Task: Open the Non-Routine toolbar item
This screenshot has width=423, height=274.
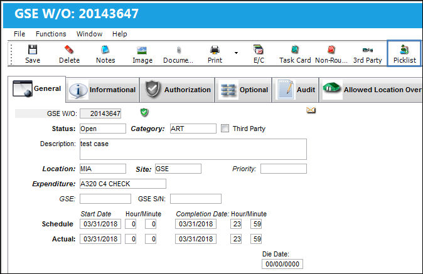Action: (x=331, y=54)
